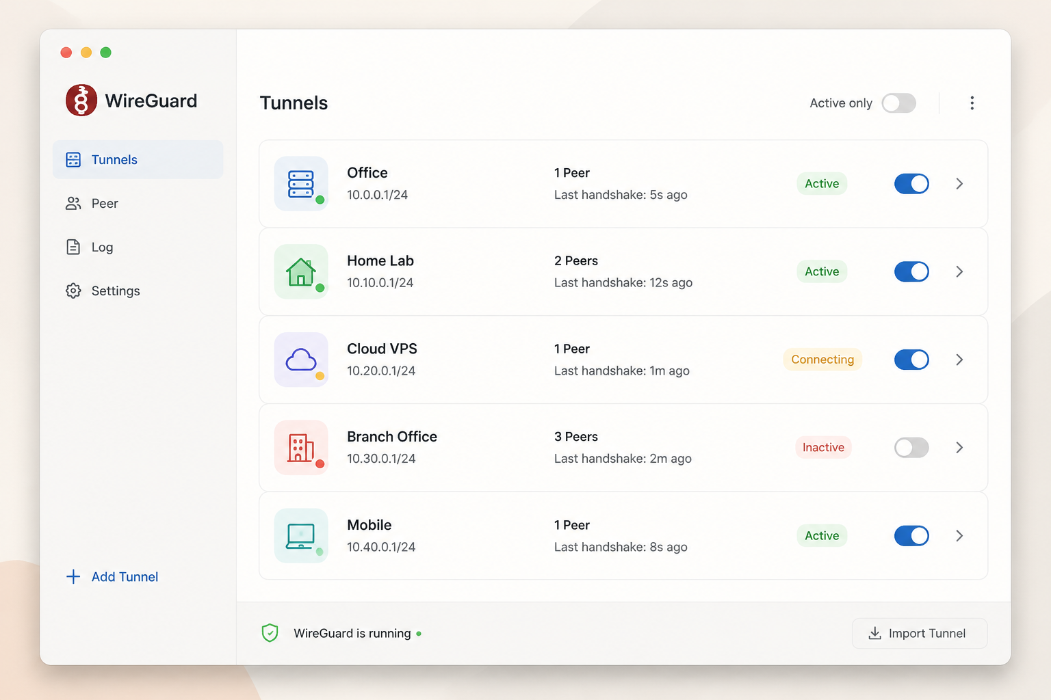
Task: Click the Peer people icon in sidebar
Action: tap(73, 204)
